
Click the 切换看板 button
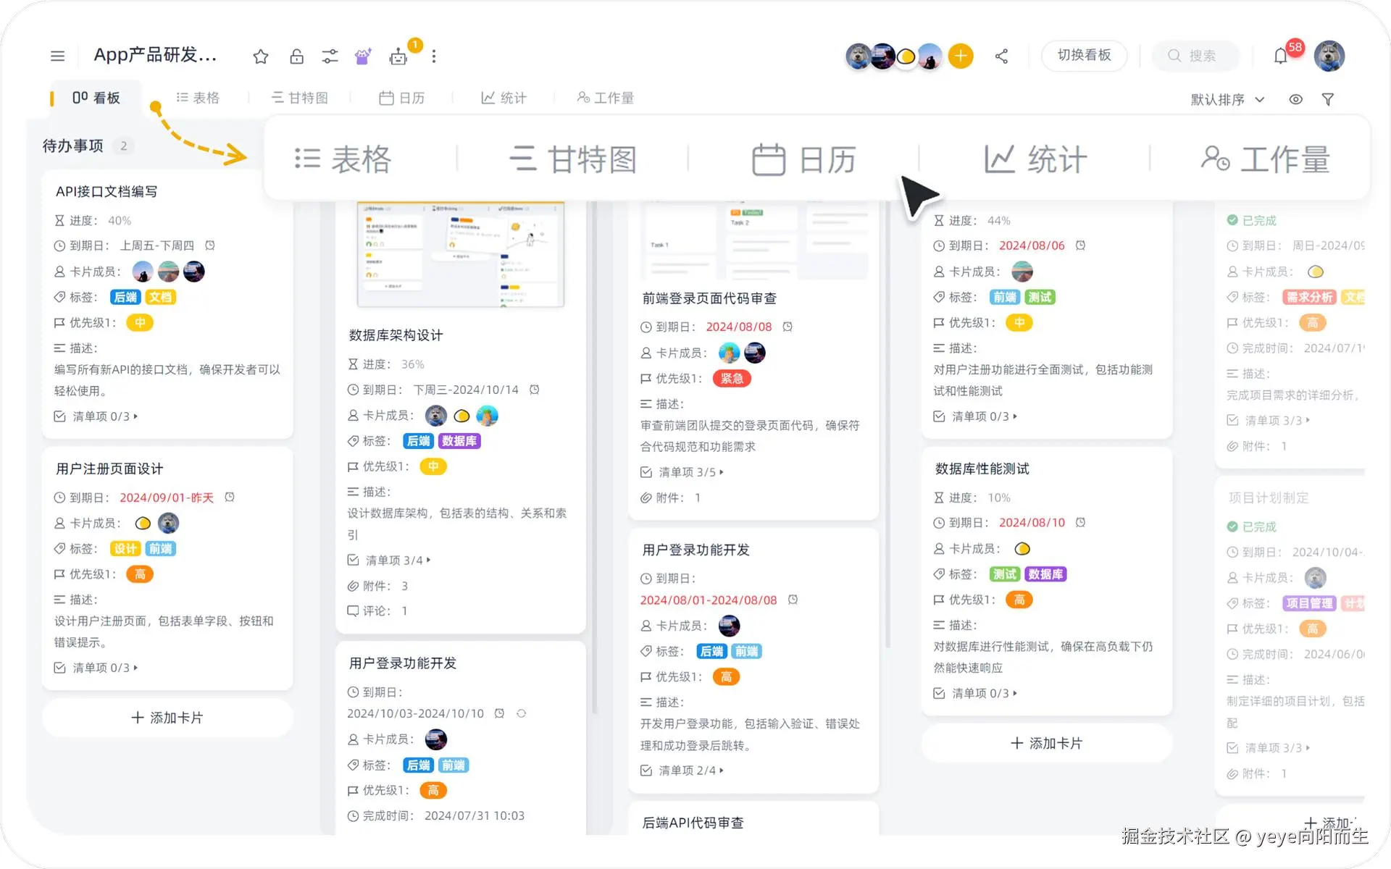(x=1084, y=56)
